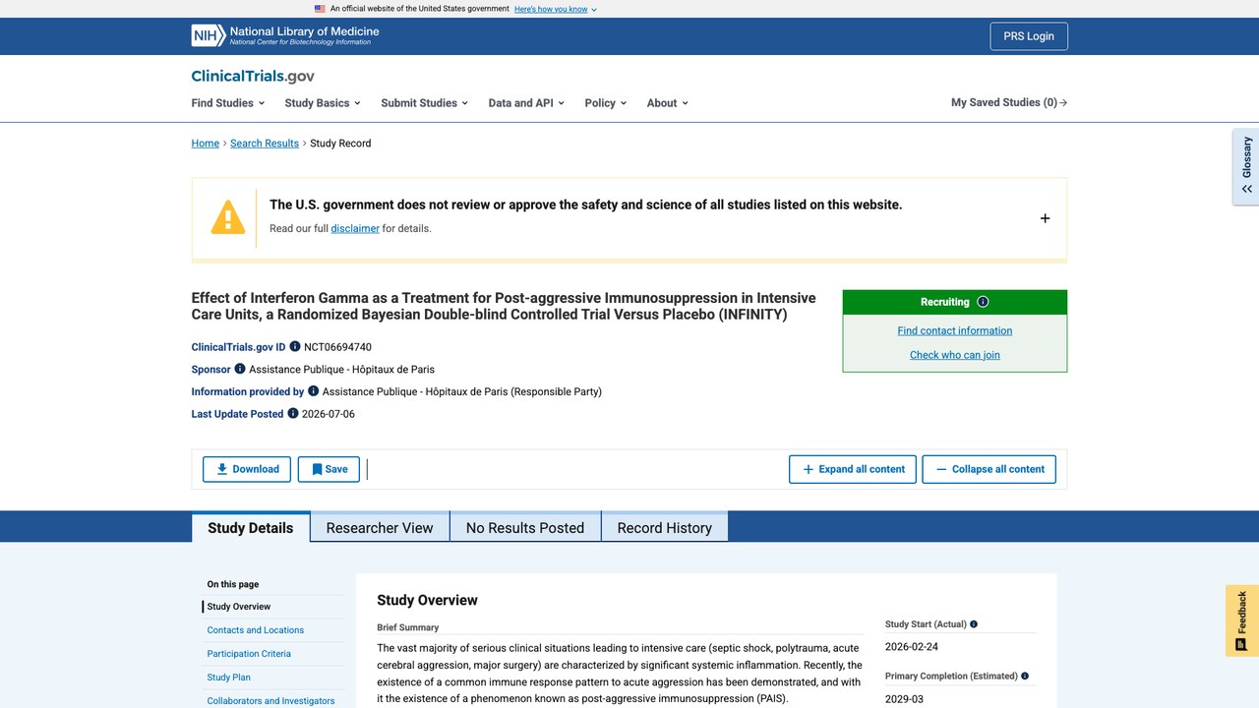This screenshot has width=1259, height=708.
Task: Open the Glossary side panel
Action: point(1246,166)
